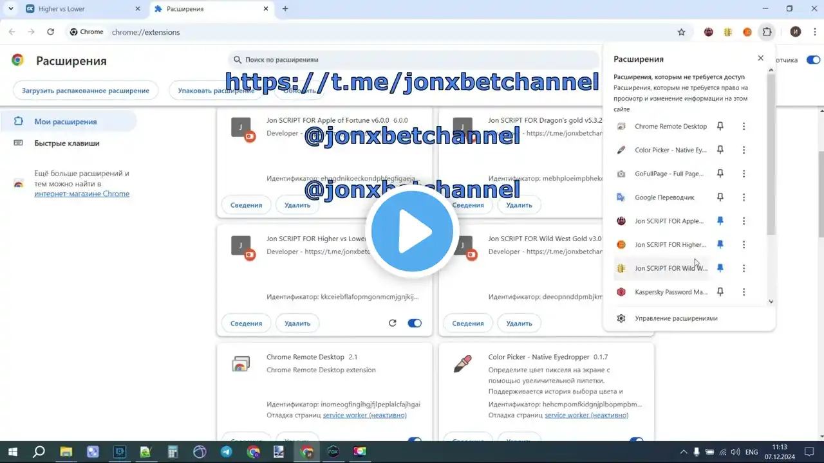Click the Apple of Fortune extension toolbar icon
824x463 pixels.
709,32
